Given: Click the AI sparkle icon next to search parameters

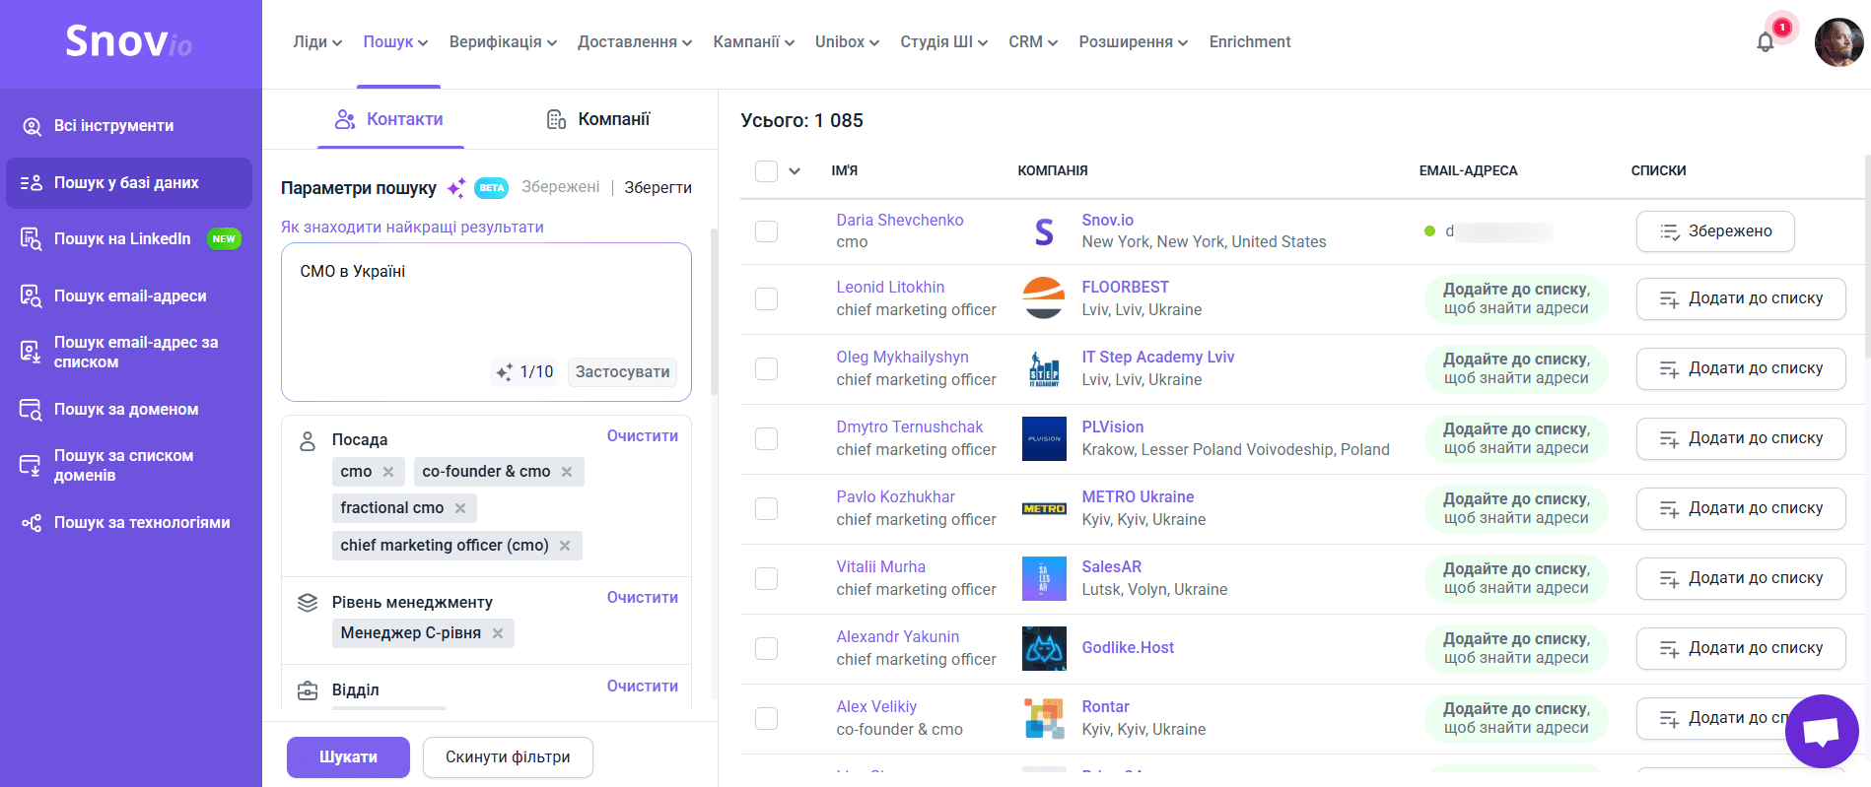Looking at the screenshot, I should point(456,187).
